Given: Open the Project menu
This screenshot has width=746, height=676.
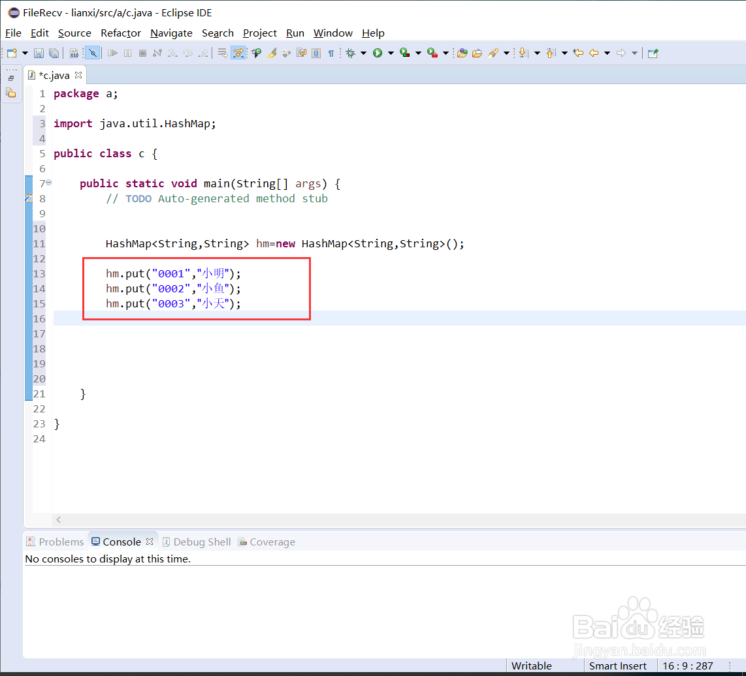Looking at the screenshot, I should [x=260, y=33].
